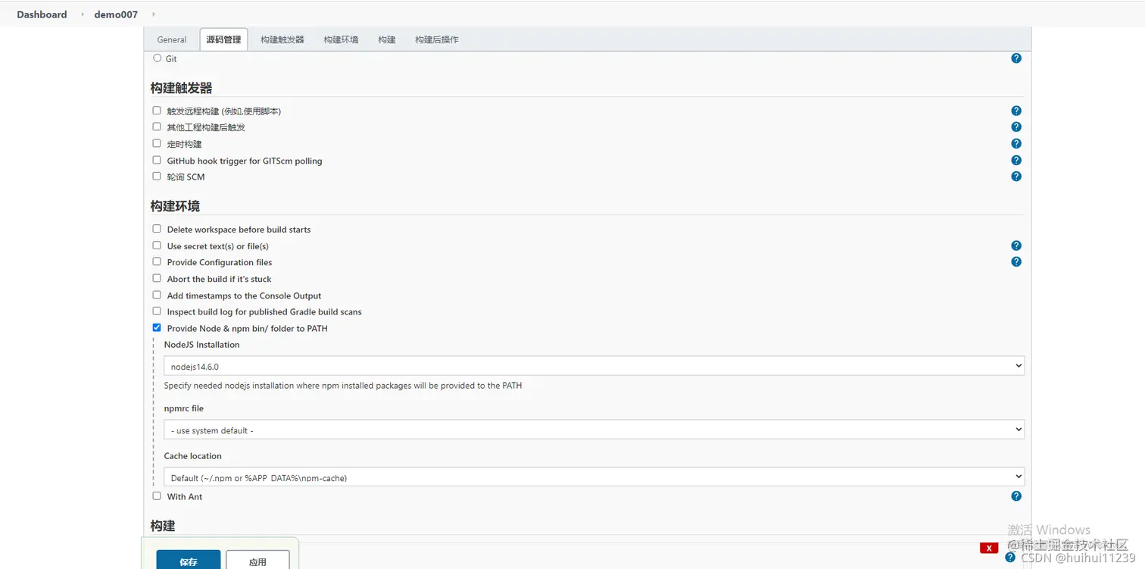Enable With Ant checkbox
The height and width of the screenshot is (569, 1145).
pos(157,496)
